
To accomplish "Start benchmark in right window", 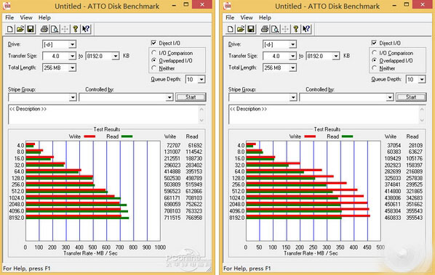I will pyautogui.click(x=411, y=97).
